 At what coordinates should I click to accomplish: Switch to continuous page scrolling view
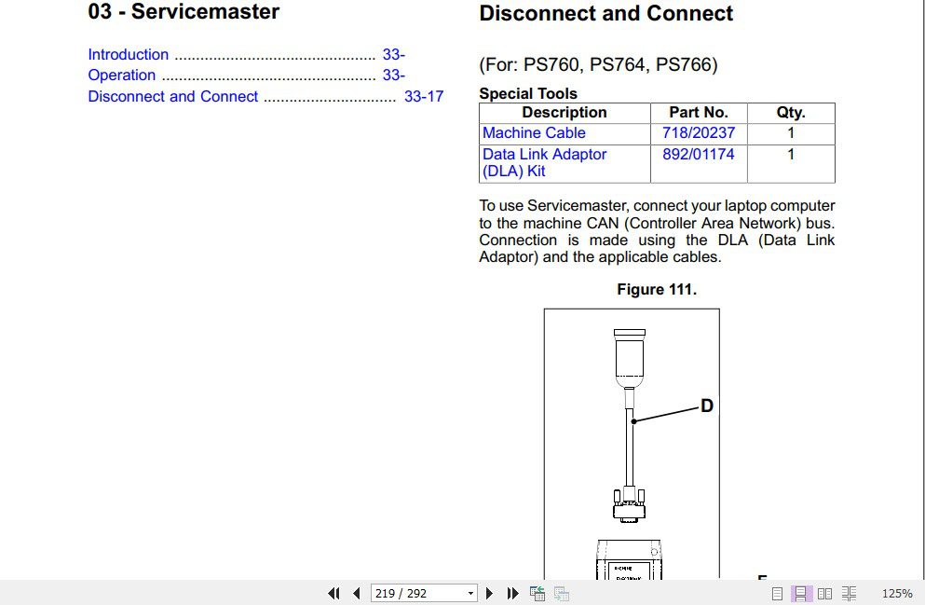tap(801, 593)
